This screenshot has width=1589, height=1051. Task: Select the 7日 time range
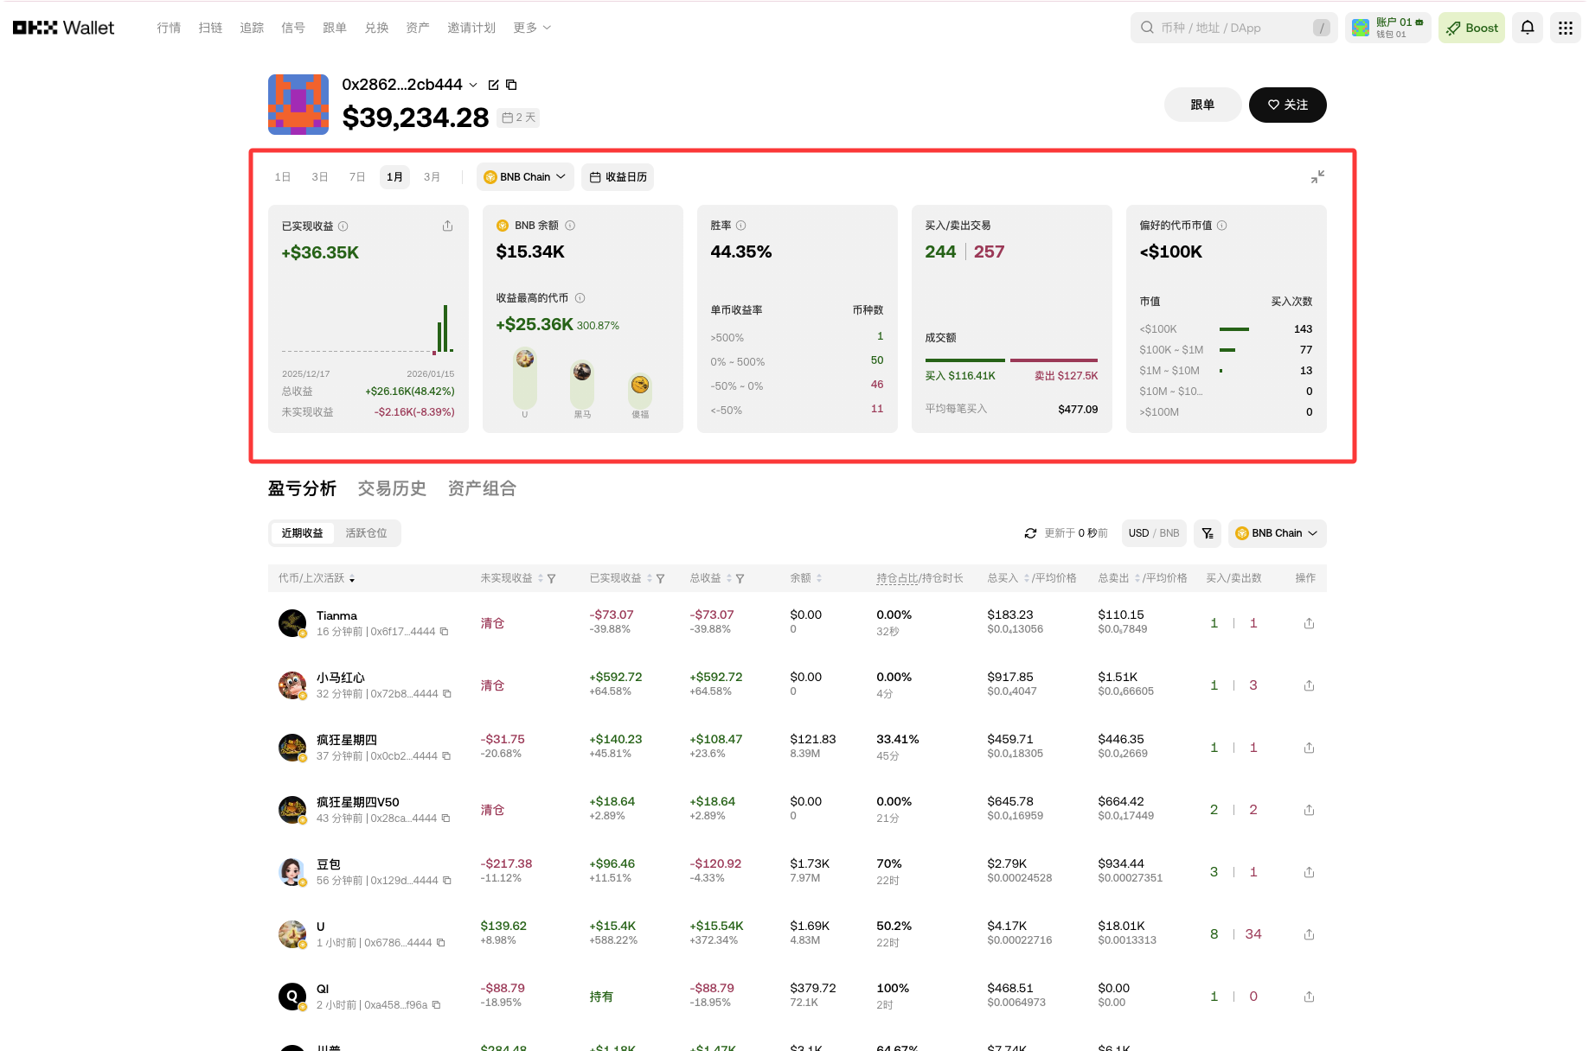click(x=357, y=177)
